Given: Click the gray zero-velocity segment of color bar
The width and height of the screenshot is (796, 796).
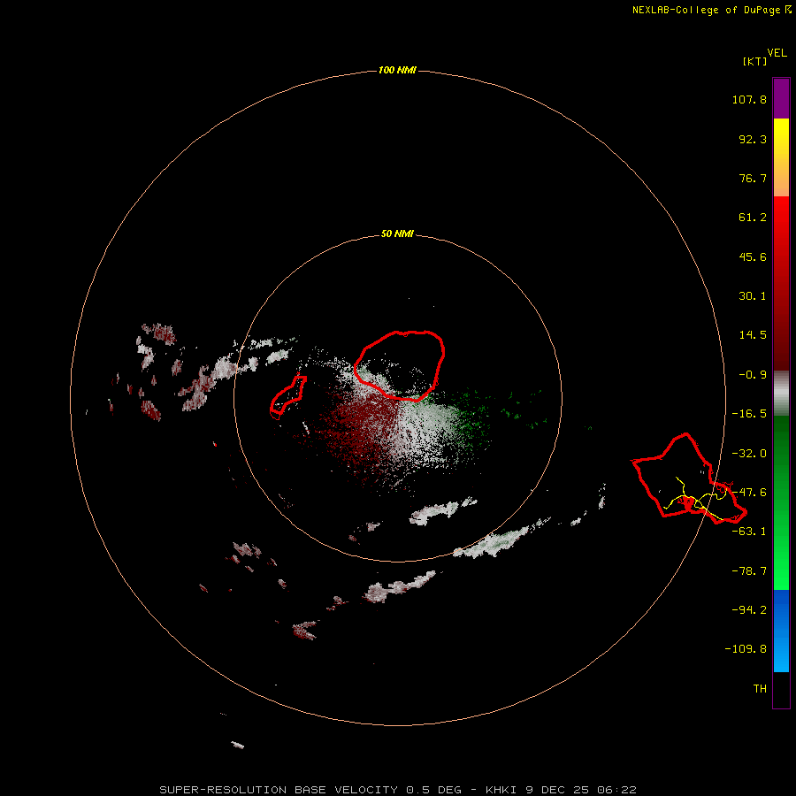Looking at the screenshot, I should click(781, 394).
